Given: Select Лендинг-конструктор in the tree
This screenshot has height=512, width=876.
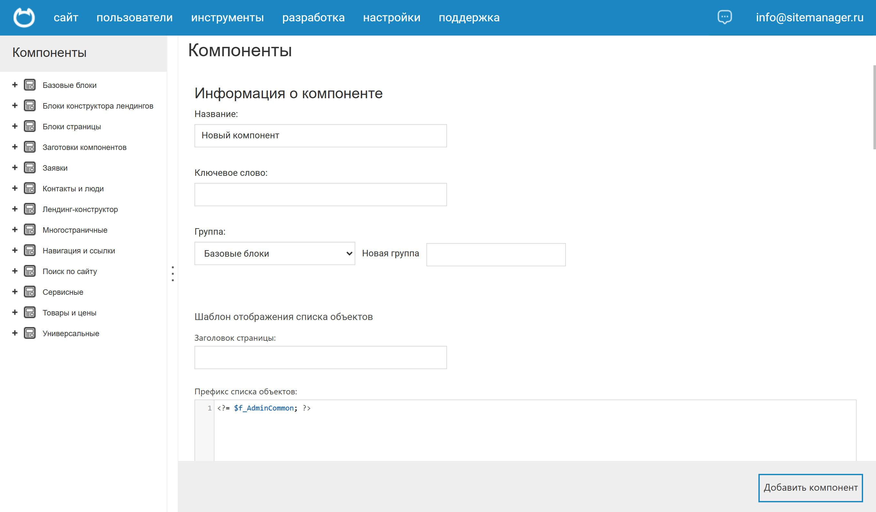Looking at the screenshot, I should click(x=80, y=209).
